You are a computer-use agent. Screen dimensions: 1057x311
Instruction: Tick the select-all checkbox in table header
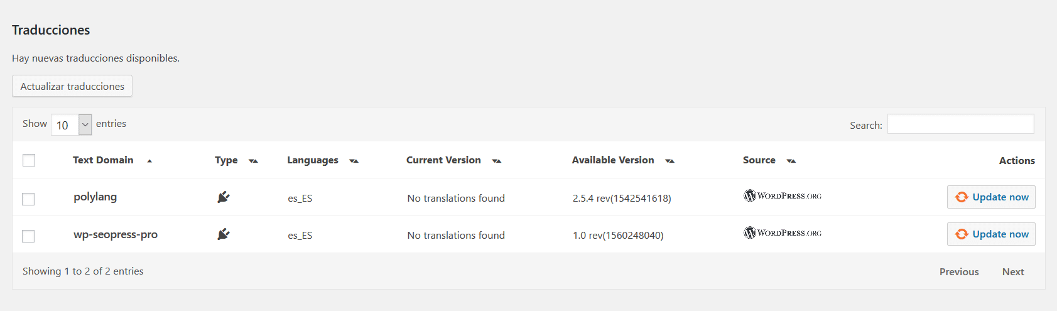click(29, 160)
